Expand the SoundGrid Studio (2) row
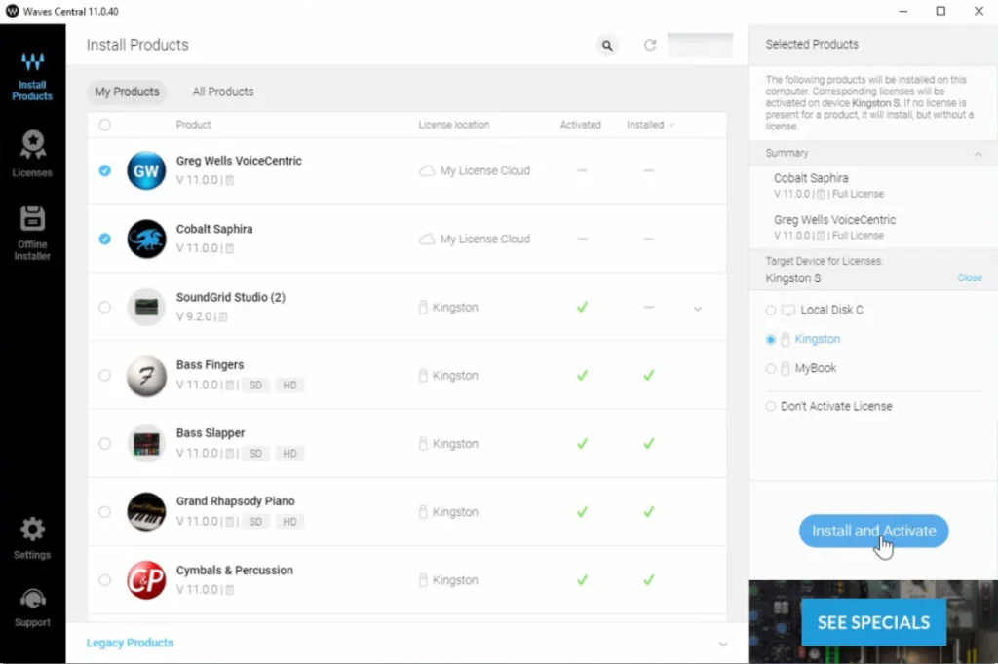This screenshot has height=664, width=998. tap(698, 309)
